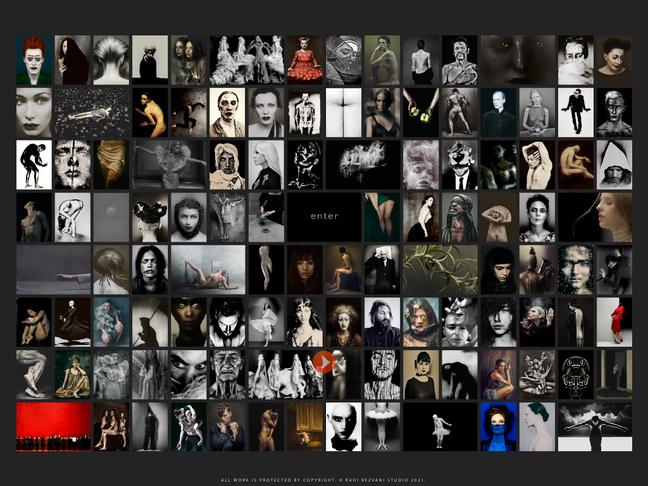
Task: Open the legs with green skirt photo
Action: point(382,217)
